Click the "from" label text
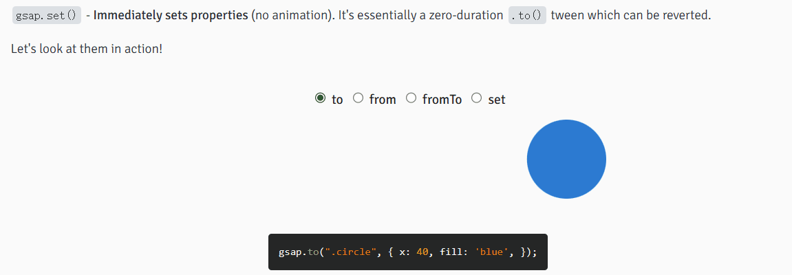The height and width of the screenshot is (275, 792). 383,100
